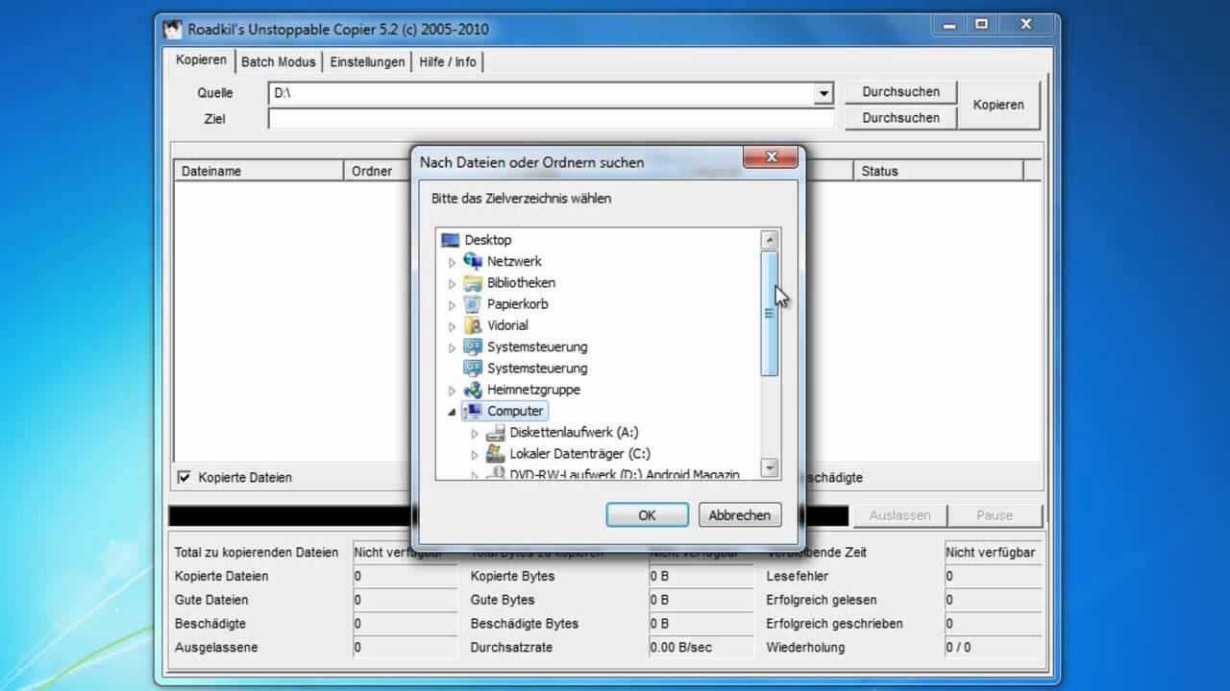Screen dimensions: 1230x691
Task: Close the folder browse dialog
Action: pyautogui.click(x=771, y=156)
